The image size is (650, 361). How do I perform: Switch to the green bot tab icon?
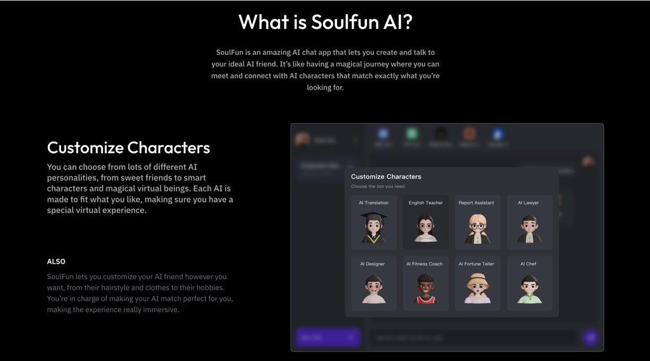click(x=412, y=134)
